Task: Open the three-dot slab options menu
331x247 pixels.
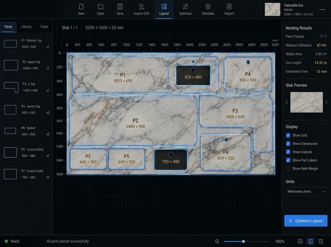Action: click(x=323, y=10)
